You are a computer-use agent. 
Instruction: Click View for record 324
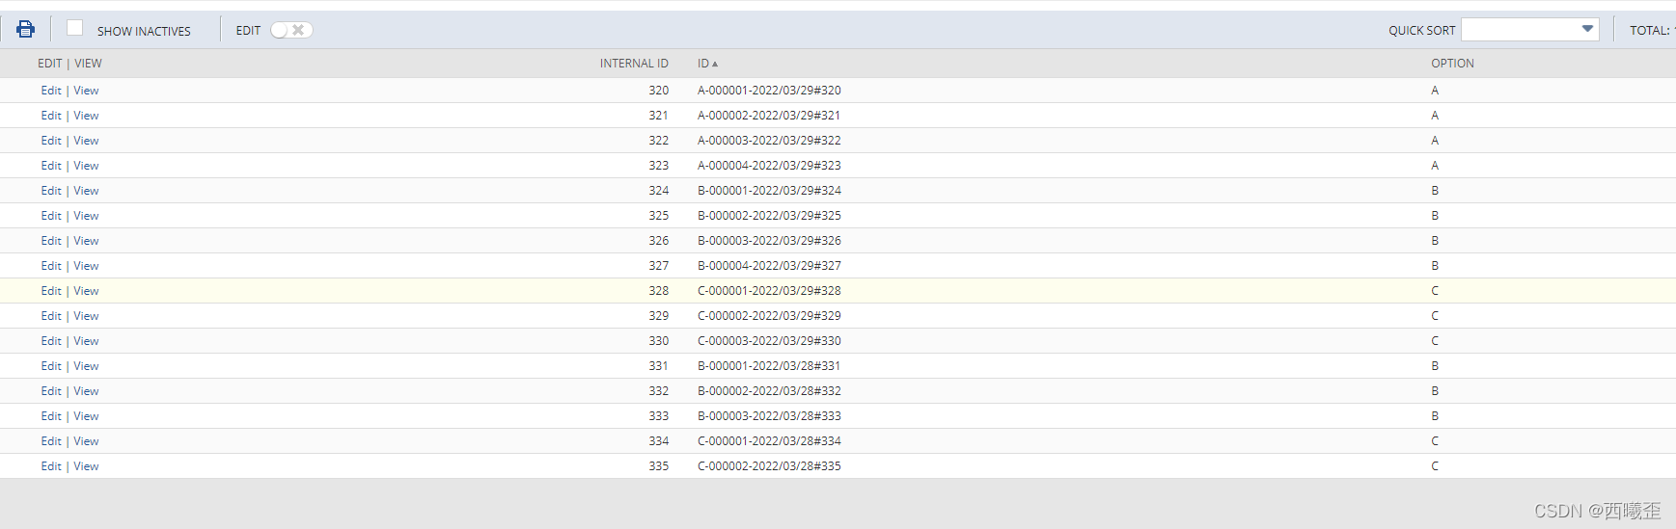86,191
